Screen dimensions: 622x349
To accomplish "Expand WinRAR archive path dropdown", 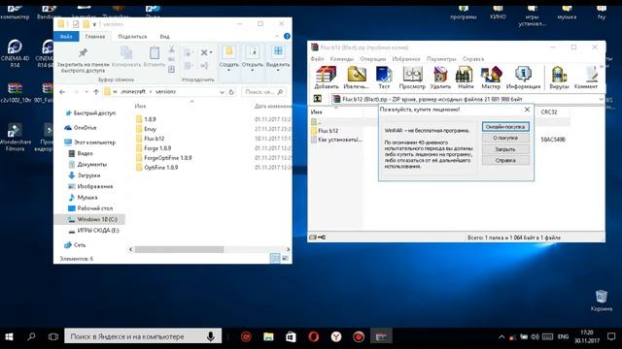I will coord(601,99).
